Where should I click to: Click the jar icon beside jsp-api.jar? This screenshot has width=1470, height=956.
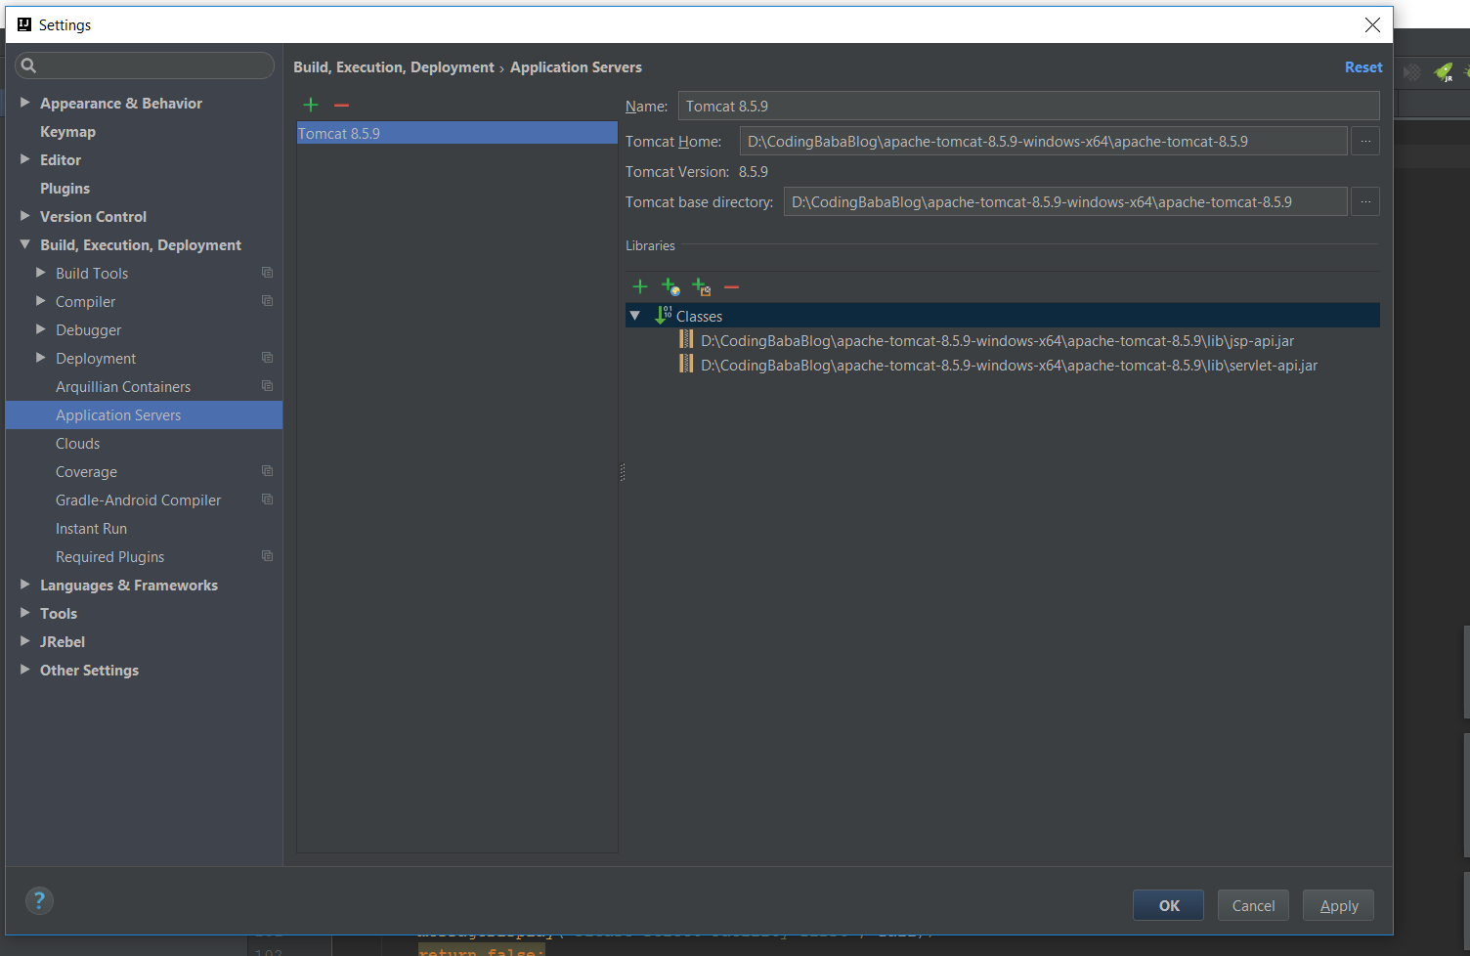(x=686, y=340)
